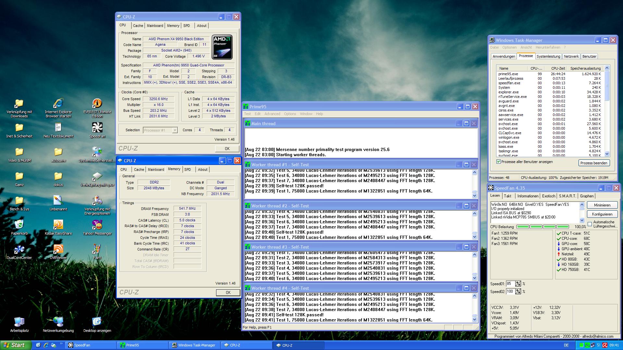Expand the Processor selection dropdown in CPU-Z
The image size is (623, 350).
[x=175, y=130]
